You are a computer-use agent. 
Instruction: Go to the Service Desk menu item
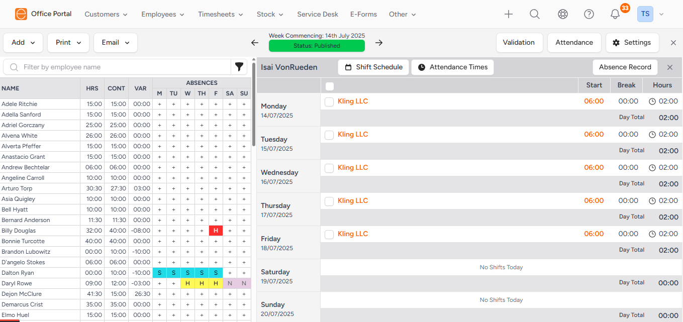(317, 14)
